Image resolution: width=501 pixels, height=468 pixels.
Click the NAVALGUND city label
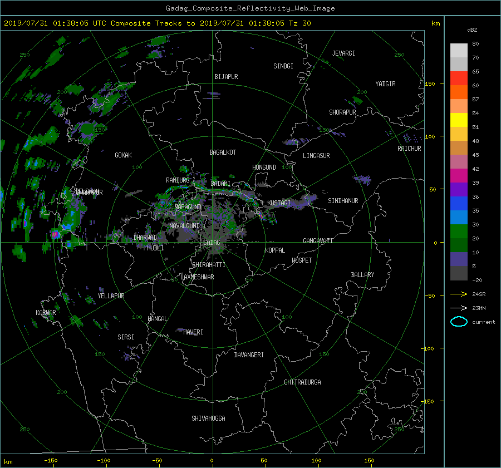point(184,226)
